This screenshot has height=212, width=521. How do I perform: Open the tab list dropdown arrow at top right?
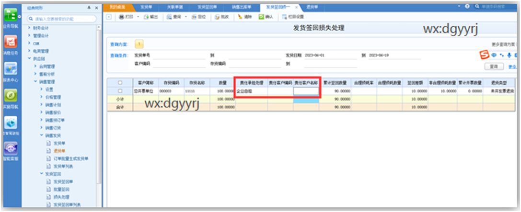pyautogui.click(x=459, y=7)
